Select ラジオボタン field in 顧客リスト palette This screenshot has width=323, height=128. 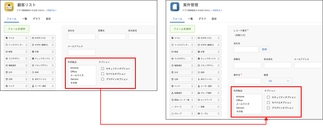(16, 58)
